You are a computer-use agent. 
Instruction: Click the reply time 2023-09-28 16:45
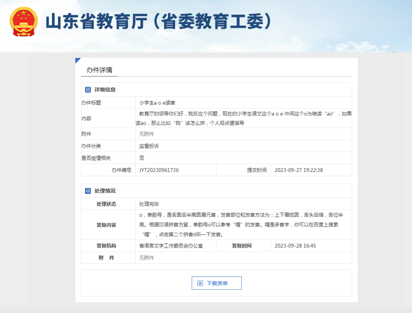click(x=295, y=246)
